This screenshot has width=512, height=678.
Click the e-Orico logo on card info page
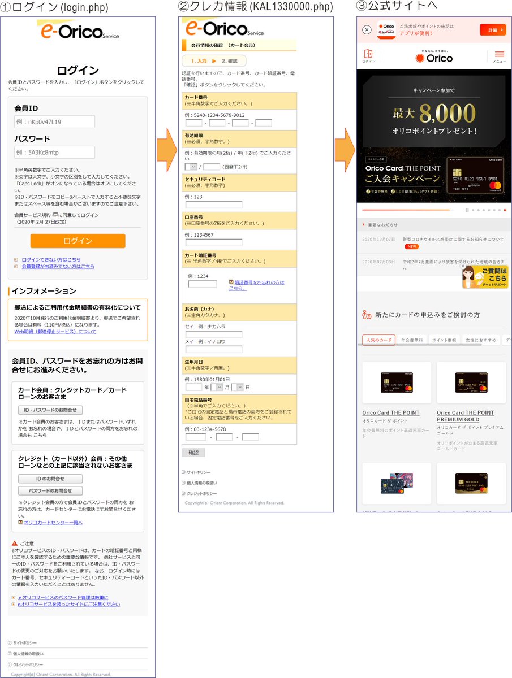click(x=223, y=28)
